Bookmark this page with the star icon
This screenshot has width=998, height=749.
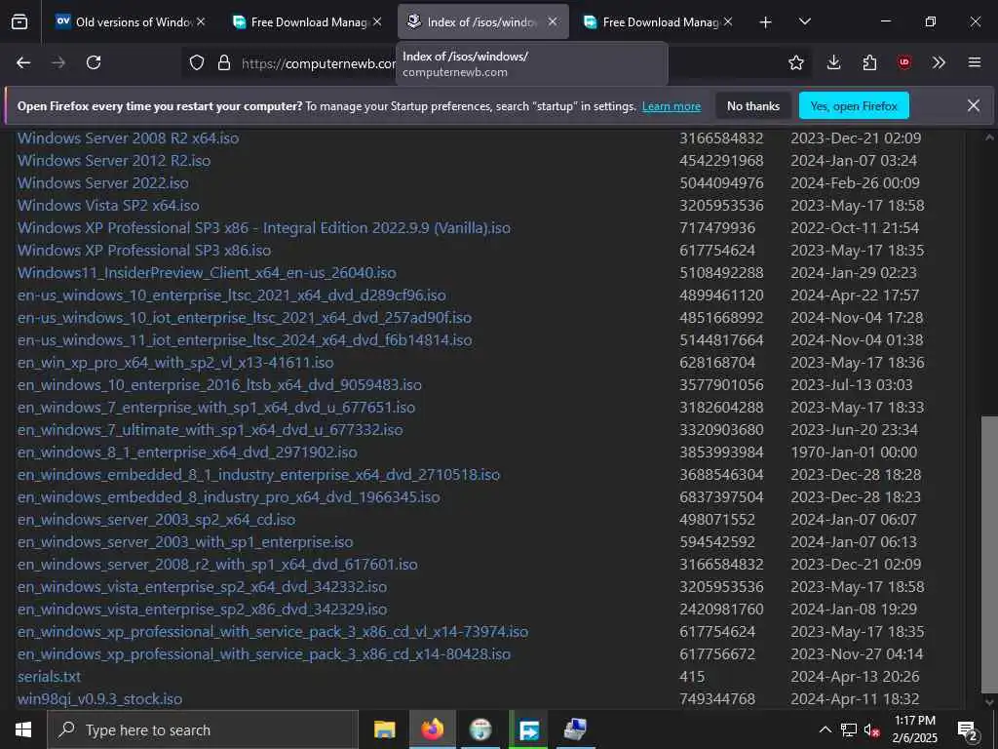795,62
